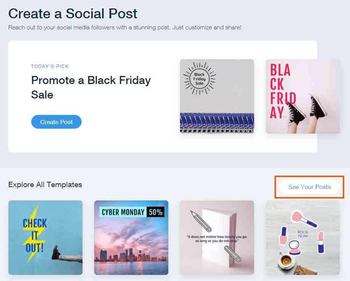Click the yellow lightning bolt graphic
Image resolution: width=350 pixels, height=281 pixels.
click(35, 234)
